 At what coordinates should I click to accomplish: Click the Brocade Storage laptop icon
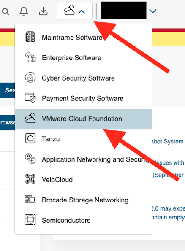(30, 199)
